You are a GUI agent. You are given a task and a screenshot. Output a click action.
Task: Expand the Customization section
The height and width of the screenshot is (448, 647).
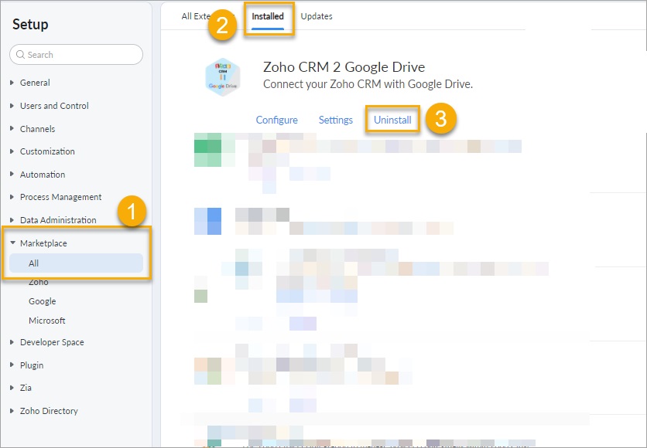12,151
